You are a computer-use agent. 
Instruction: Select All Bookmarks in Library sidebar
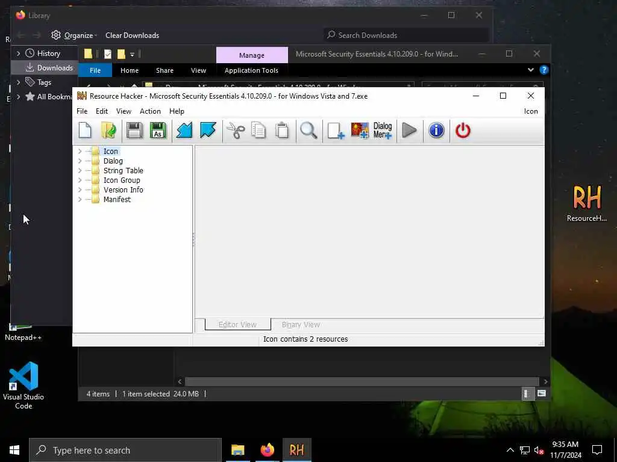[49, 97]
